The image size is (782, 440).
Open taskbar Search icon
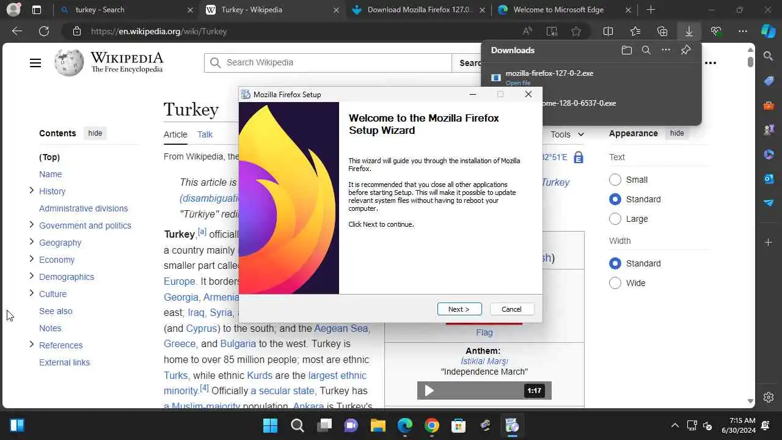tap(298, 425)
